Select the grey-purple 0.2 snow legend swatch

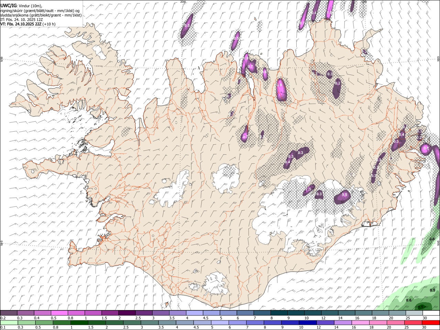coord(9,313)
